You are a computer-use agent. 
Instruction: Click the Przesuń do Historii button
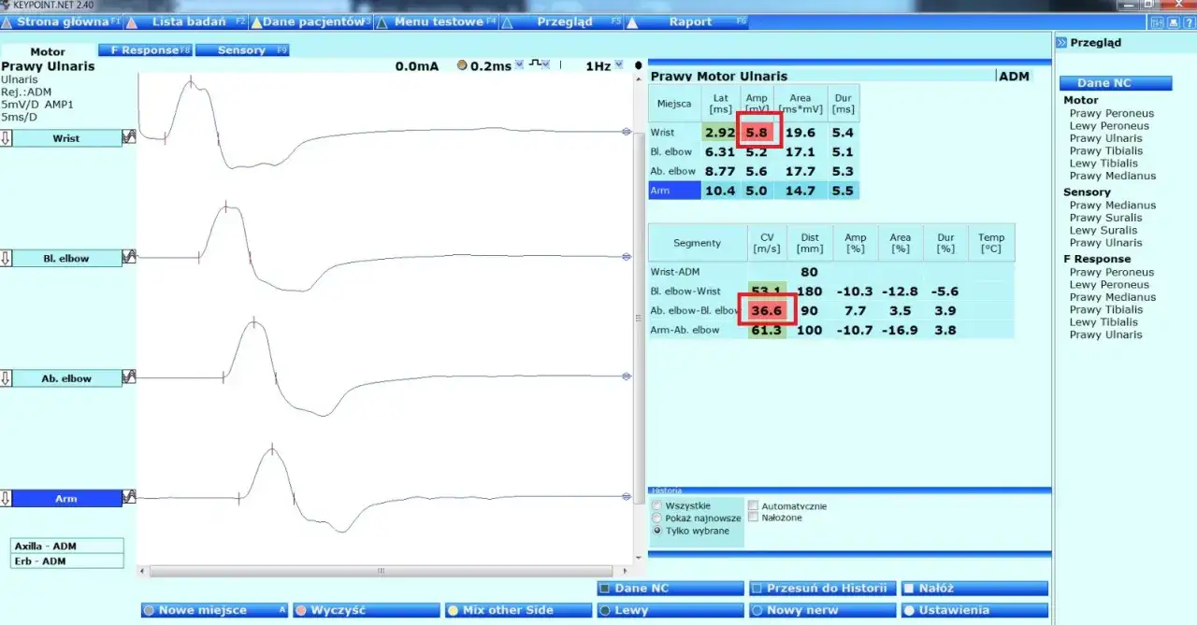(x=821, y=589)
